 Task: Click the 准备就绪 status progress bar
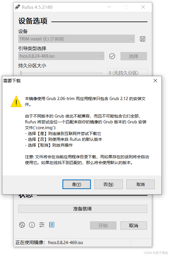(x=83, y=209)
